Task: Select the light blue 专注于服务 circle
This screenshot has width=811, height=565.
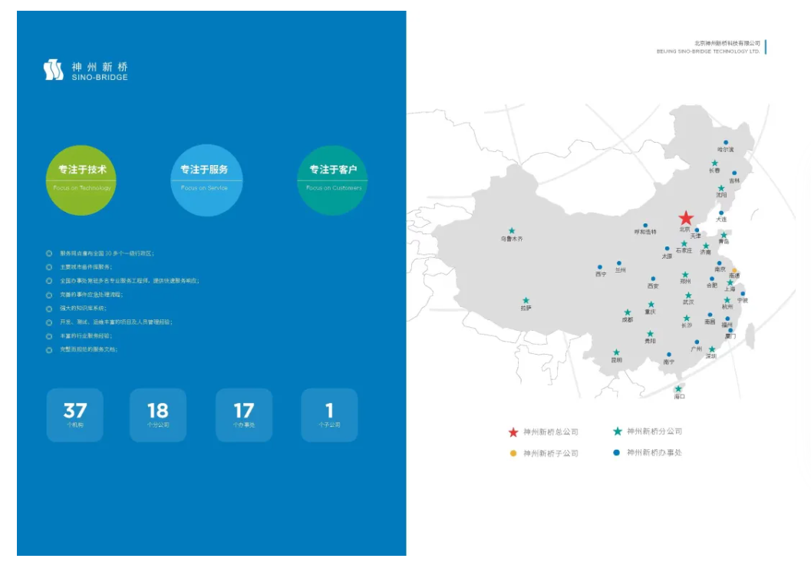Action: click(x=204, y=180)
